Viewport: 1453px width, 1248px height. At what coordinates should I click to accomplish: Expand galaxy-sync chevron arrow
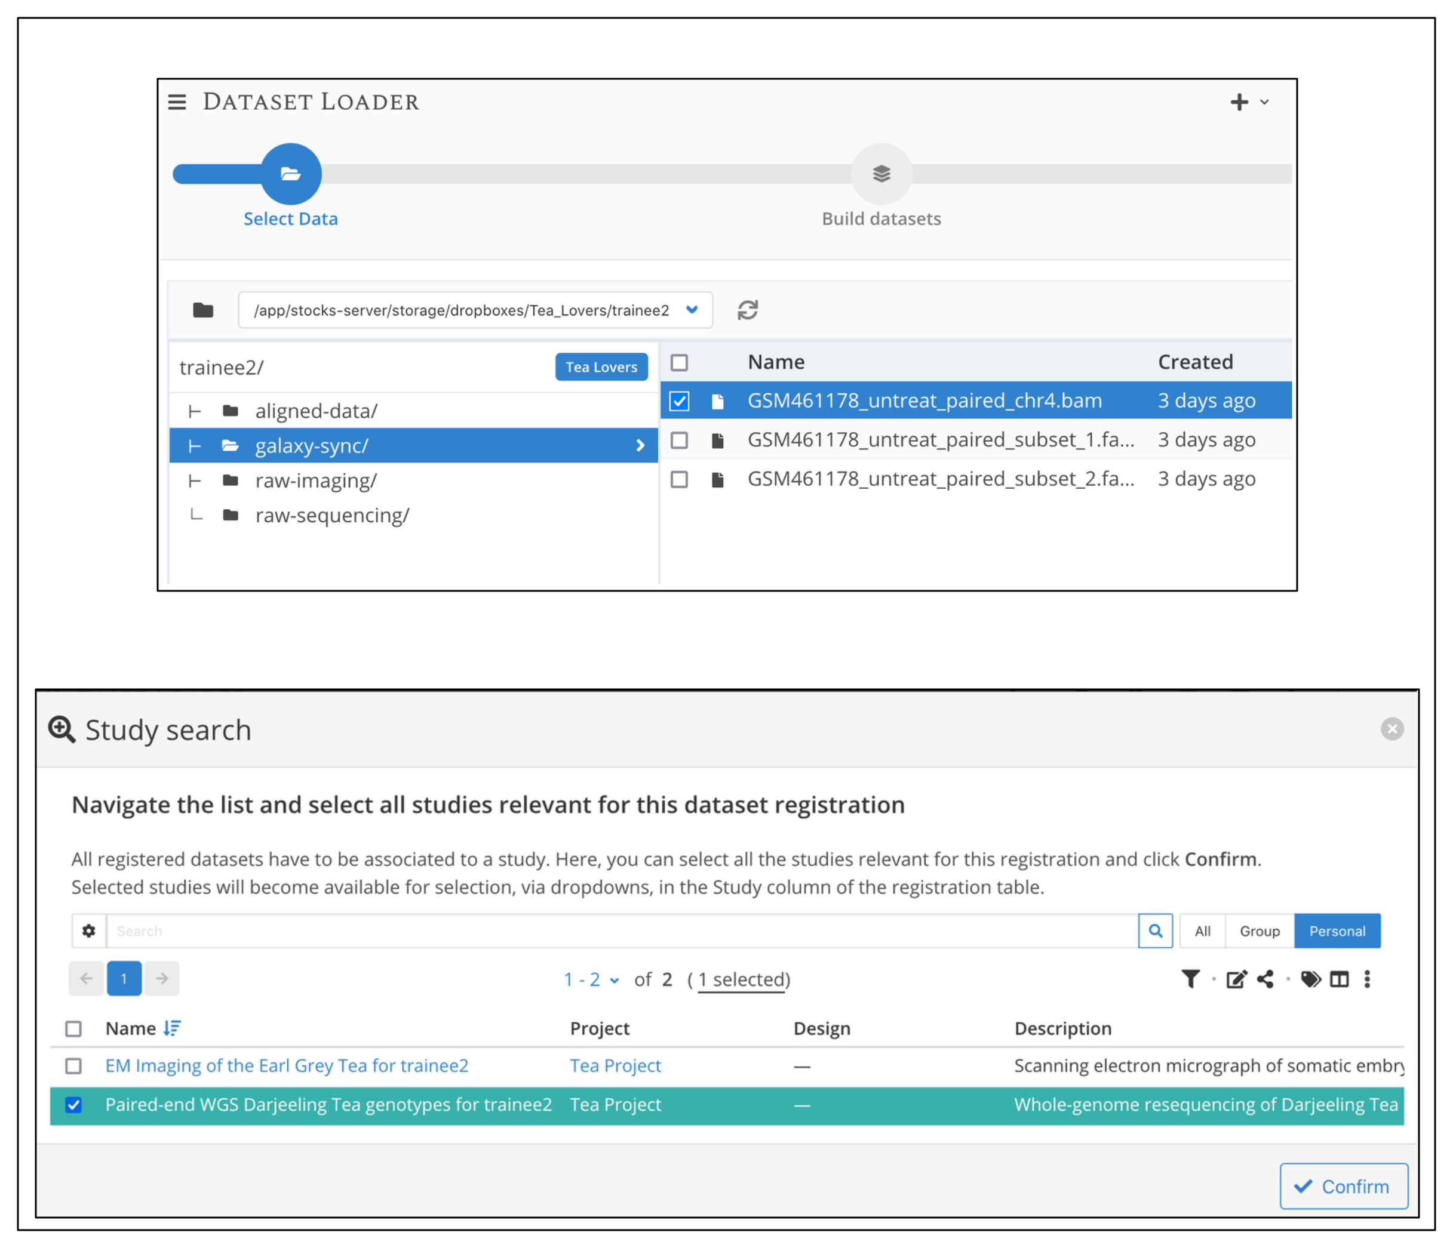click(x=640, y=446)
